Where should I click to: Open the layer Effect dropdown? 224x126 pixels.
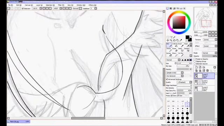tap(210, 46)
